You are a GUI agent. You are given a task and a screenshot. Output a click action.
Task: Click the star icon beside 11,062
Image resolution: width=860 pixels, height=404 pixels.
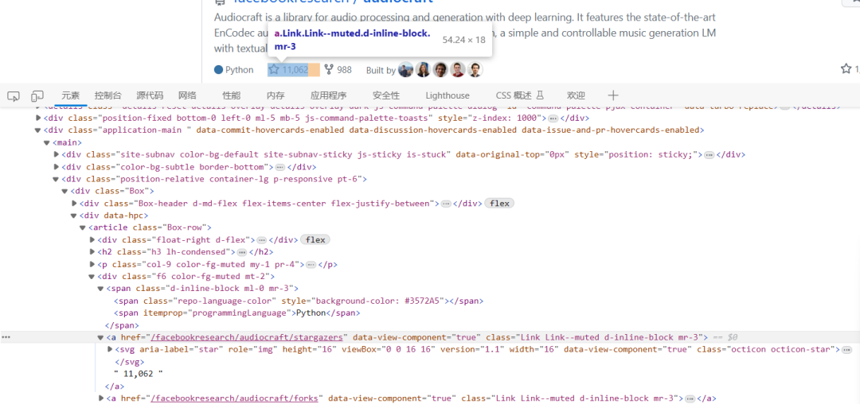(x=274, y=69)
